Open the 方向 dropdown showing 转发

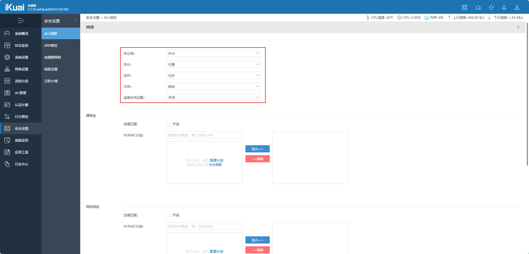click(x=213, y=86)
